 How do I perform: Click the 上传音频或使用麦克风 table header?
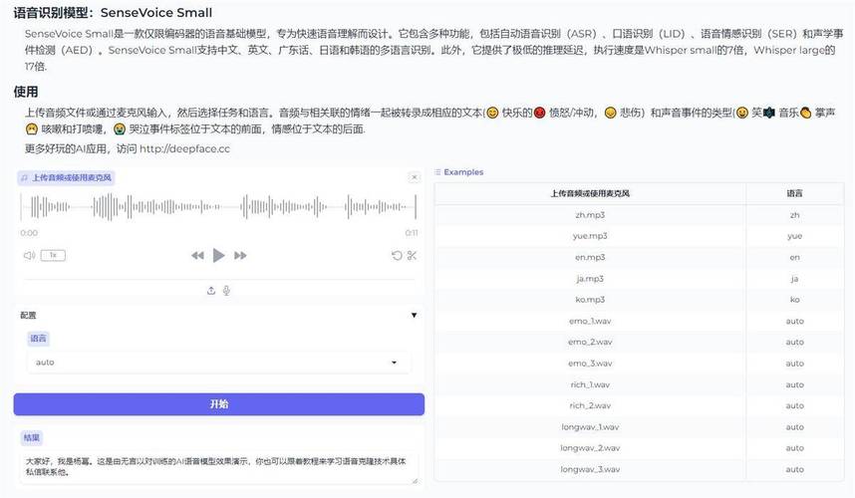(x=590, y=193)
